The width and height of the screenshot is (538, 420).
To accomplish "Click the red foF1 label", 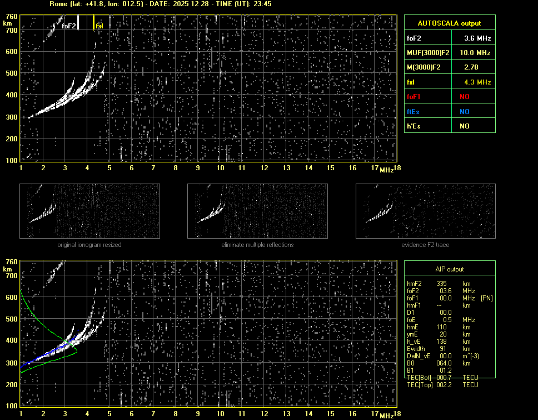I will [415, 97].
